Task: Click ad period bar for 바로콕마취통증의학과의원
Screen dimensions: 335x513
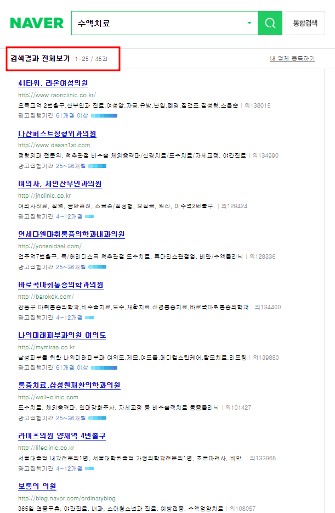Action: point(89,317)
